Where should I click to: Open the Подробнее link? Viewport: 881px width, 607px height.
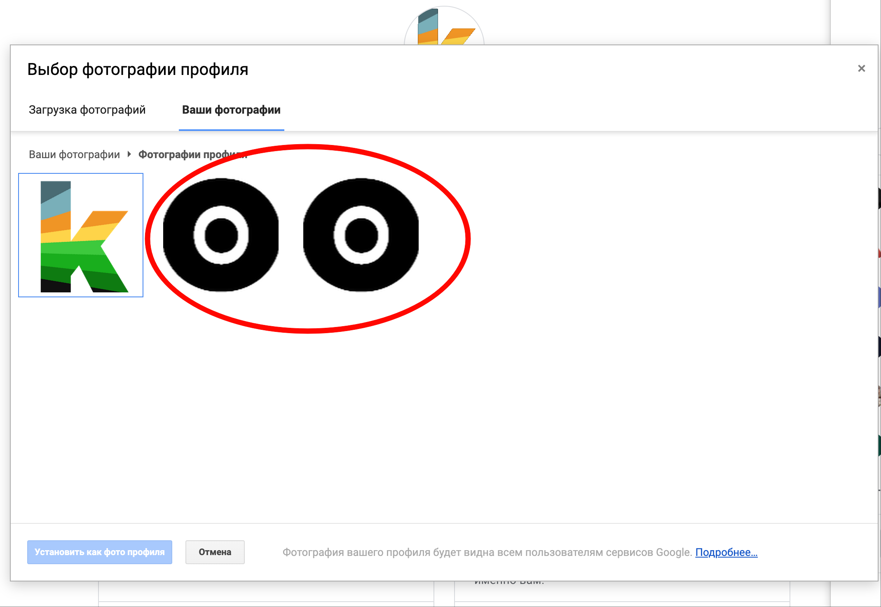(726, 552)
